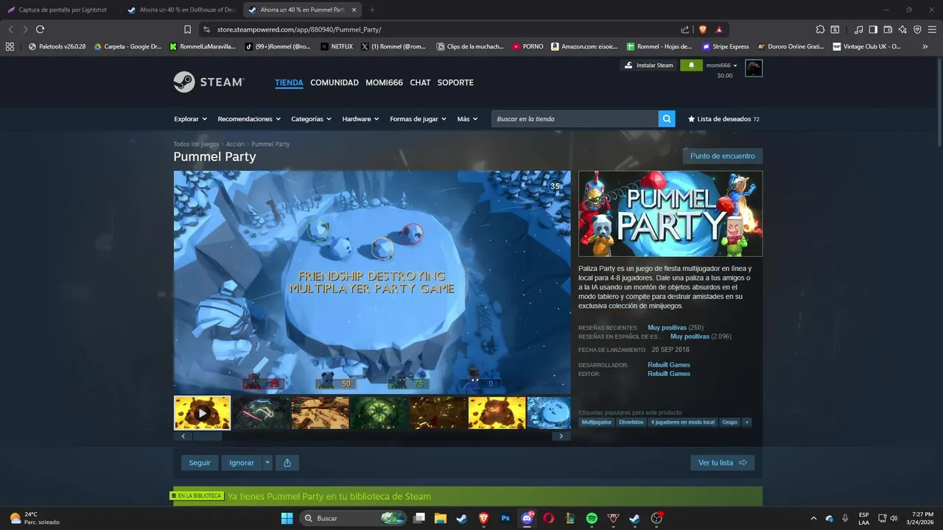Switch to the Dollhouse of Dead browser tab
Image resolution: width=943 pixels, height=530 pixels.
coord(180,10)
